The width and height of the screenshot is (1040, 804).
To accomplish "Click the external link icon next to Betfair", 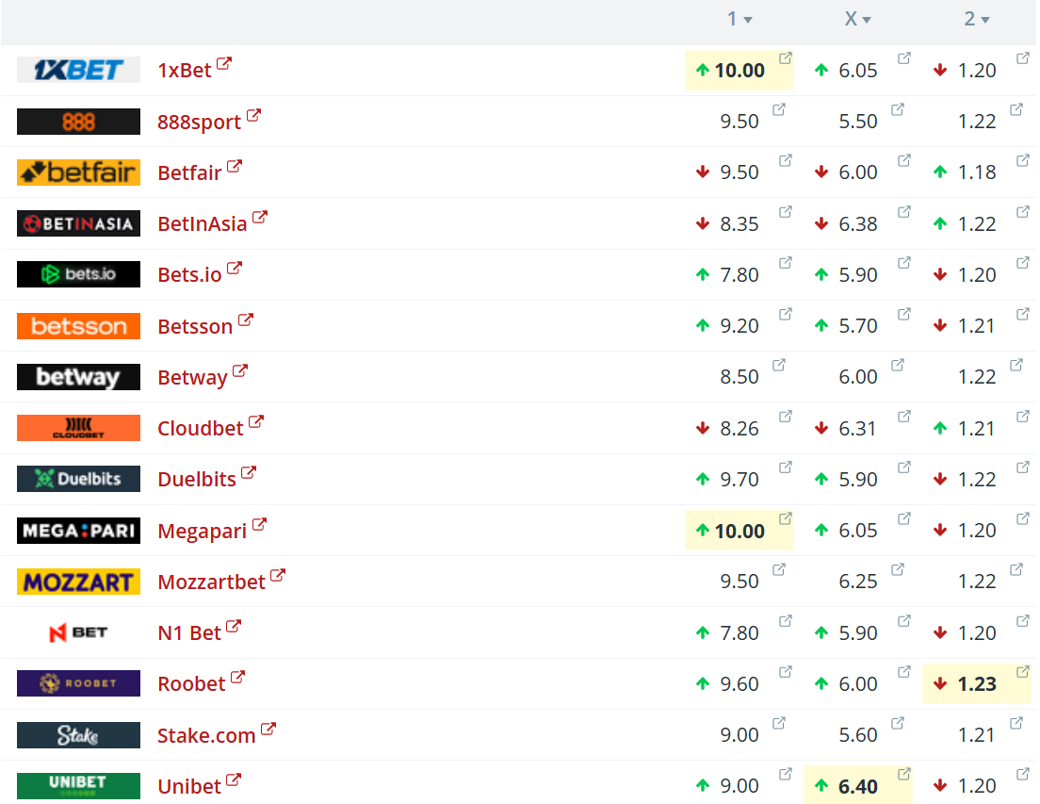I will point(235,167).
